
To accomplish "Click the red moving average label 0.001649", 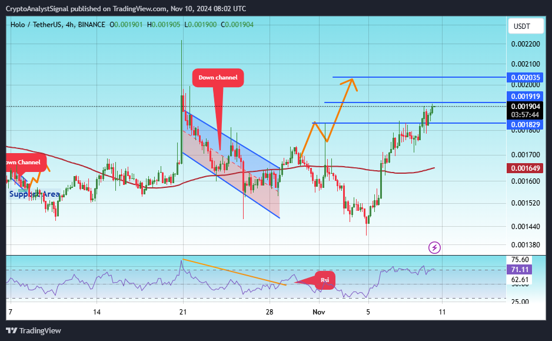I will tap(525, 168).
